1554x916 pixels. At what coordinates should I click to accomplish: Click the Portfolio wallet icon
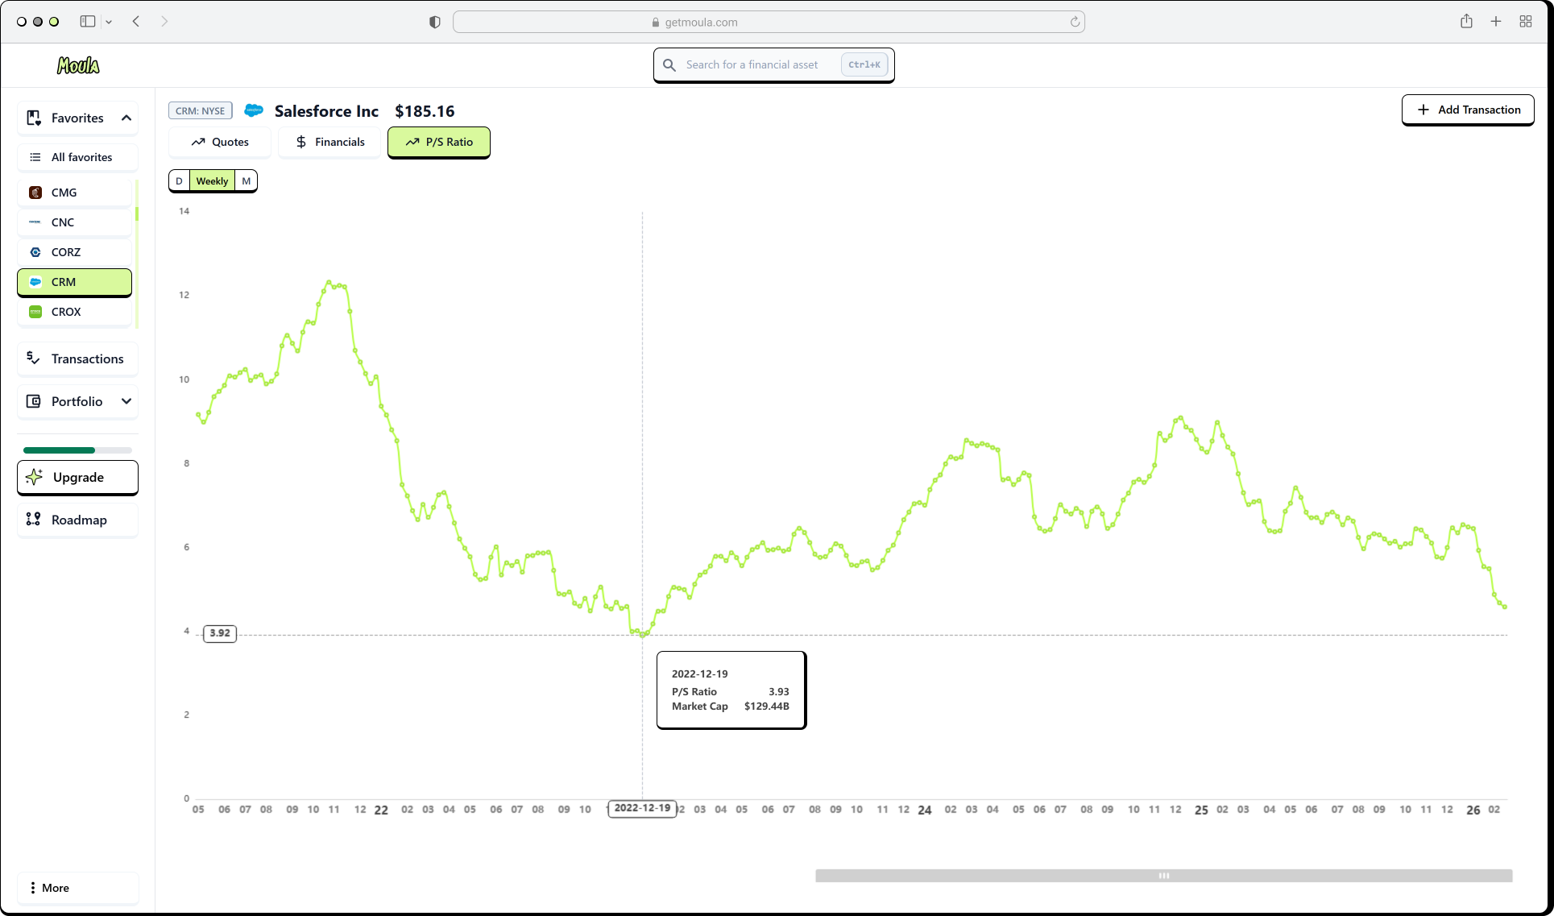pyautogui.click(x=34, y=401)
